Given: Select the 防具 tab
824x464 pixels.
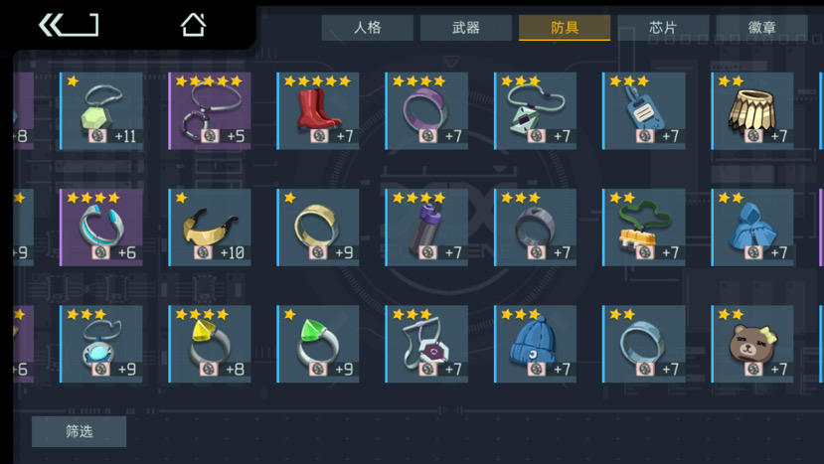Looking at the screenshot, I should [565, 28].
